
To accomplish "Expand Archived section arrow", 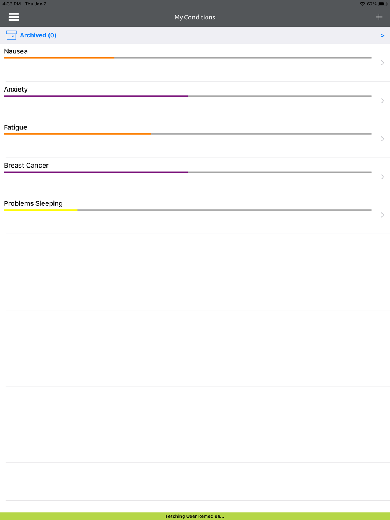I will [x=382, y=35].
